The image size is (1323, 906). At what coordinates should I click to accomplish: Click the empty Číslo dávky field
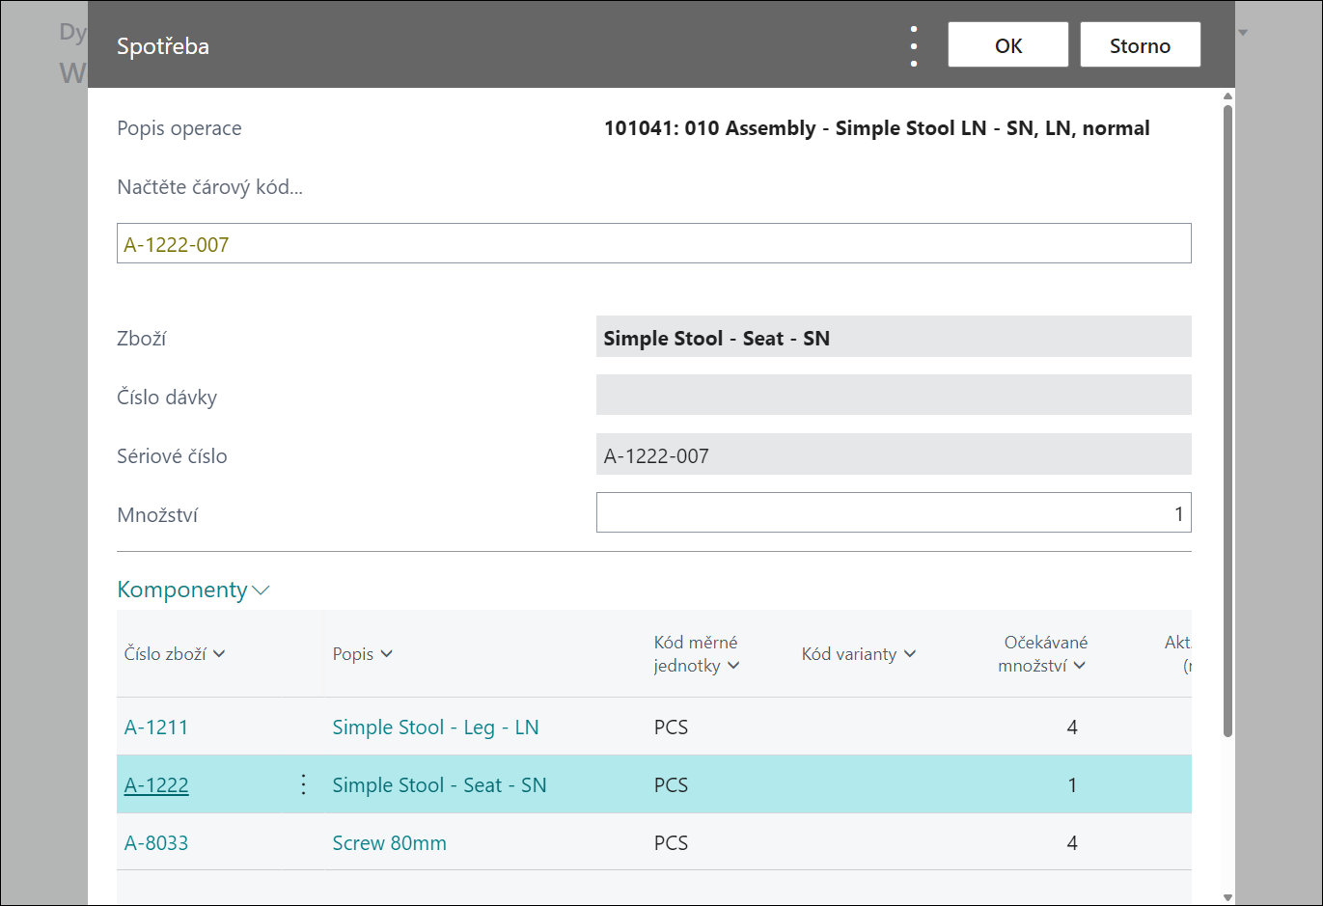894,396
